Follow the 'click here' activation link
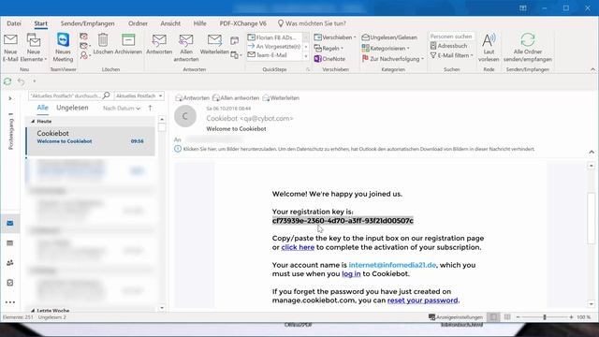 pyautogui.click(x=298, y=247)
